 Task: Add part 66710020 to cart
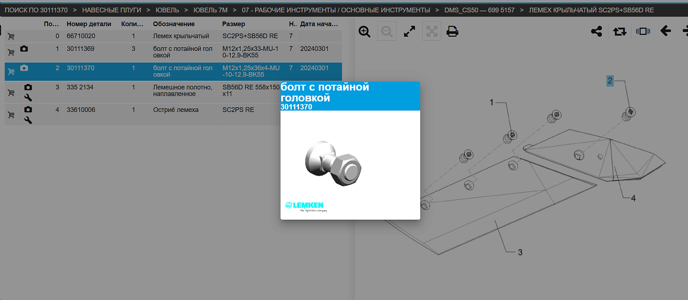click(x=11, y=37)
